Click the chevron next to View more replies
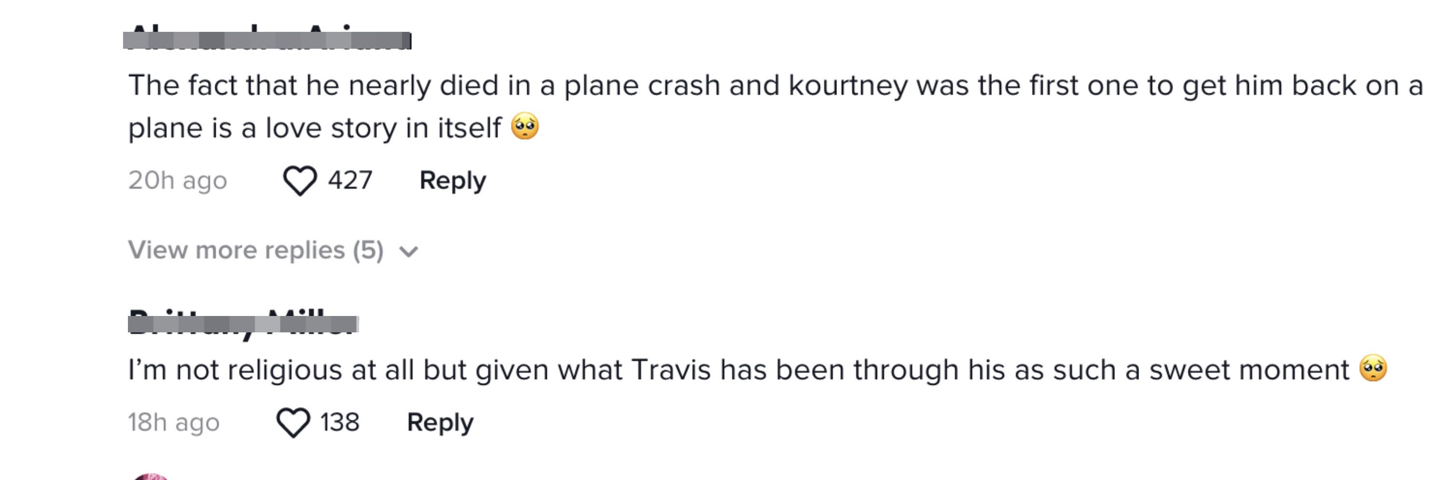The height and width of the screenshot is (480, 1448). (409, 251)
